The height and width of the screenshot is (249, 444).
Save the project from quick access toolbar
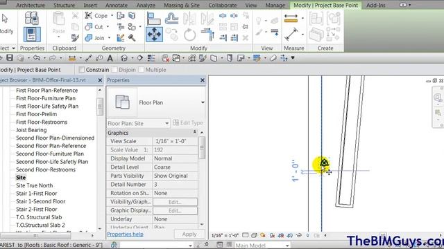point(10,58)
